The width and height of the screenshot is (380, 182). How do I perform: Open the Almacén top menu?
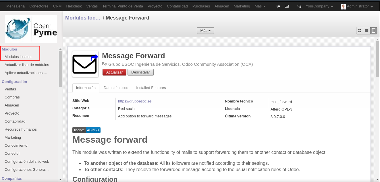tap(222, 6)
